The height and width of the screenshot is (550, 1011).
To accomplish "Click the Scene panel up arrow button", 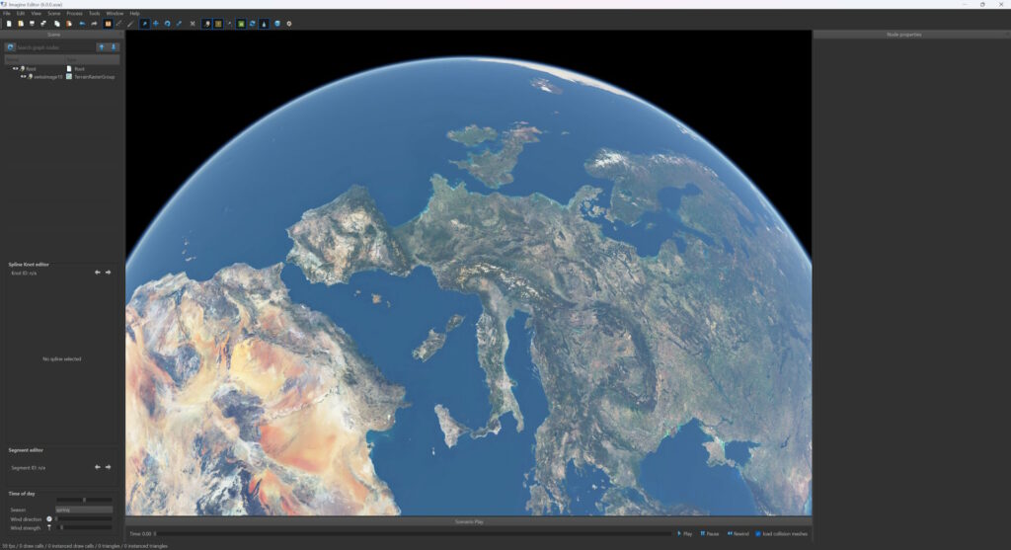I will pos(102,47).
